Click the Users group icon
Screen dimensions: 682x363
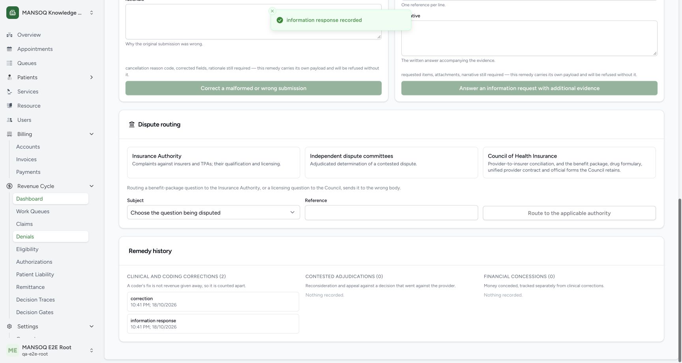[9, 120]
